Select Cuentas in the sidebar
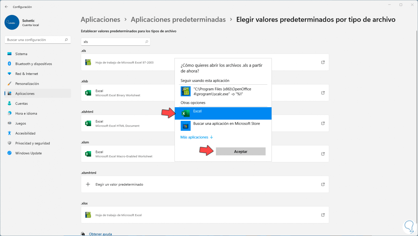Viewport: 418px width, 236px height. click(38, 103)
